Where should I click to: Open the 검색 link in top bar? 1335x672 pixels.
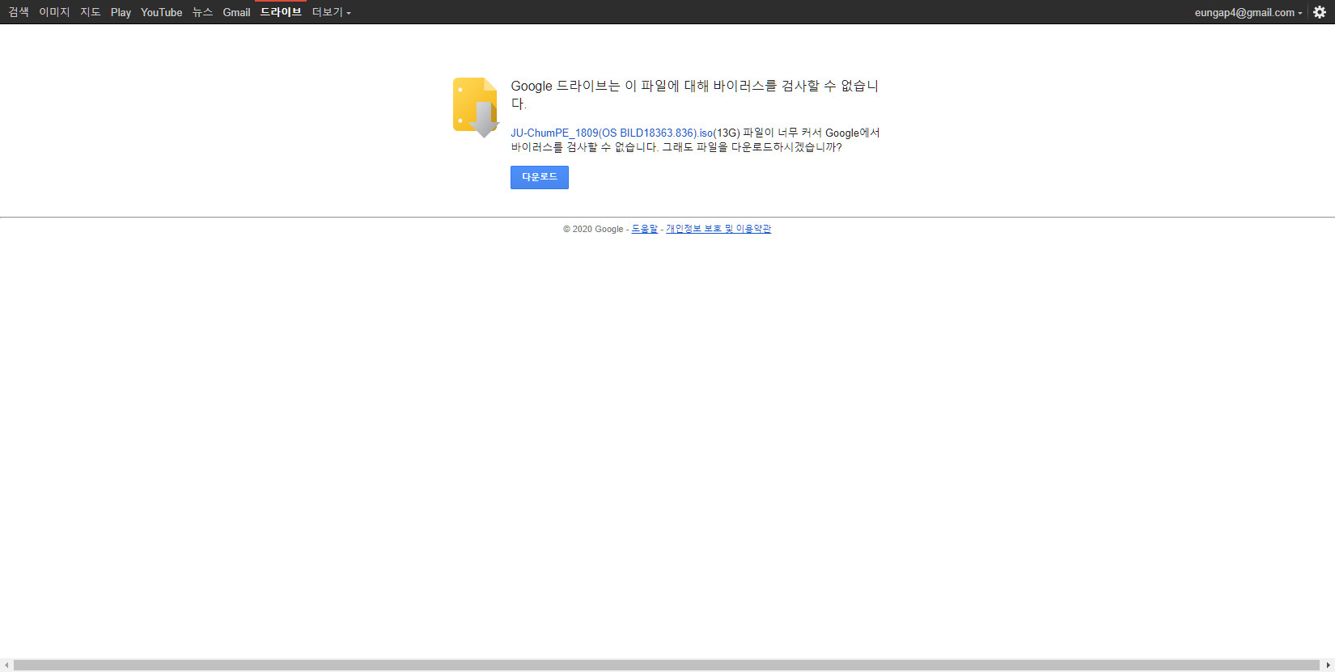[19, 12]
